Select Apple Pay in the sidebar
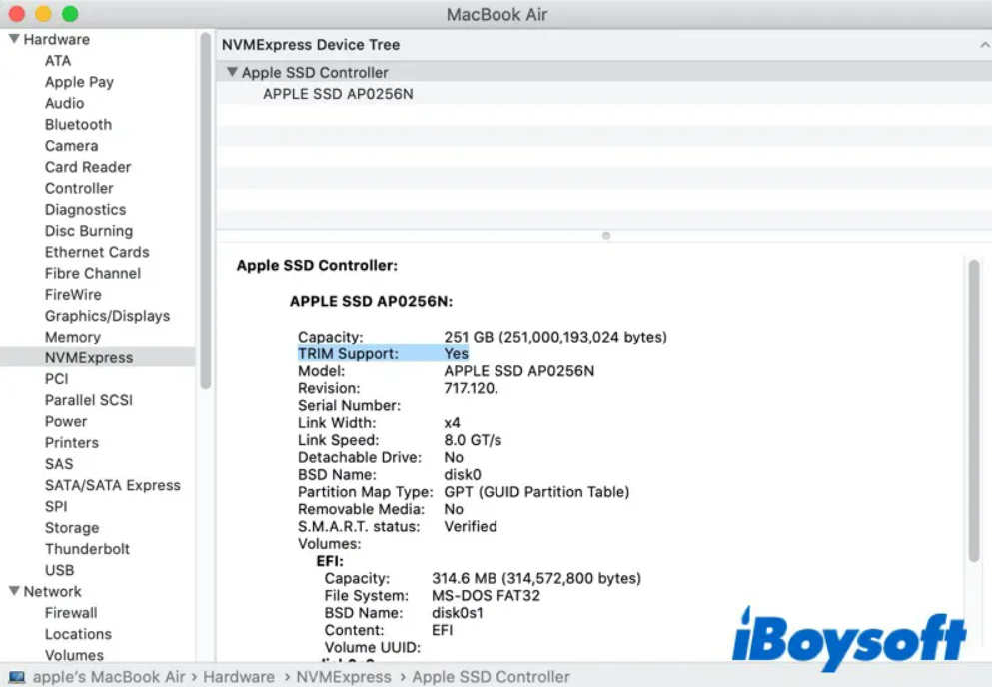Screen dimensions: 992x687 (x=79, y=82)
